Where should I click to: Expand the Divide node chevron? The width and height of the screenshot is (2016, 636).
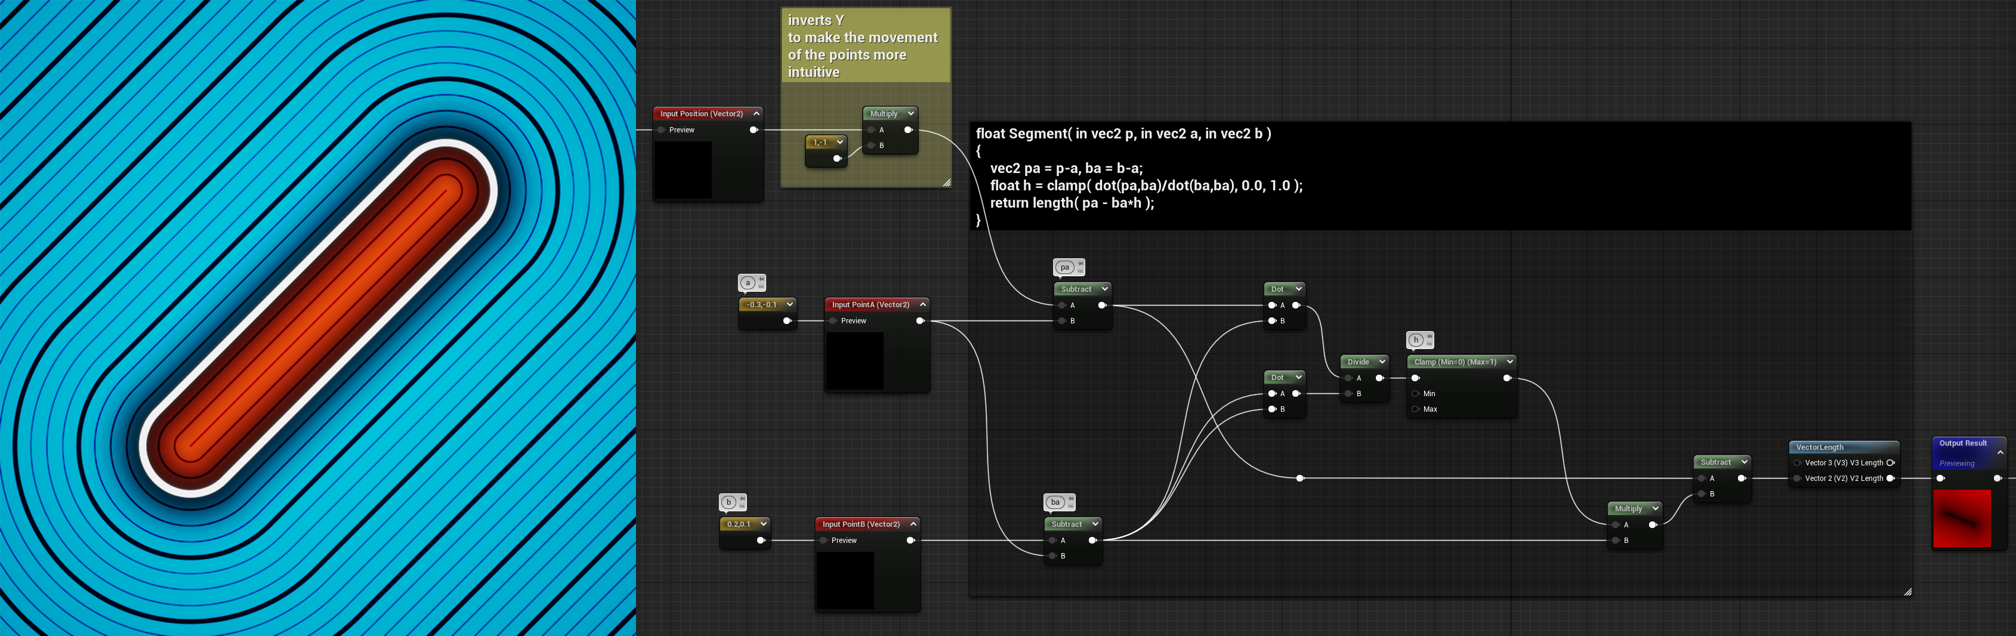click(x=1382, y=362)
